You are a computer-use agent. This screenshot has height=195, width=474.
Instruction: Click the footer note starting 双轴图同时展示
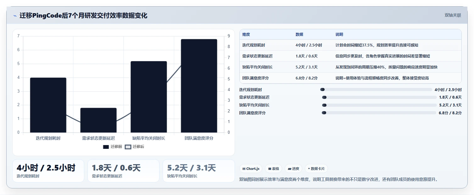(x=338, y=180)
